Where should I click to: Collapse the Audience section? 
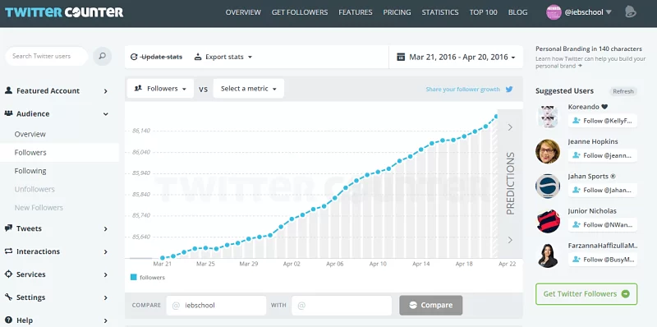pyautogui.click(x=106, y=114)
